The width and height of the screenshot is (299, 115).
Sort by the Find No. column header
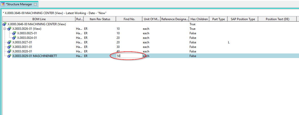click(129, 19)
